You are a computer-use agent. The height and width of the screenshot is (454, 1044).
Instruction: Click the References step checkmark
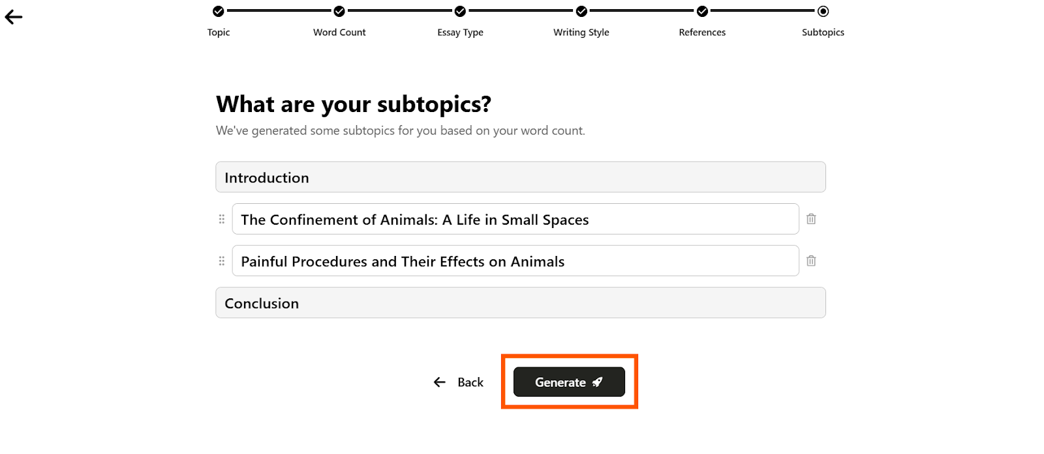pos(702,11)
